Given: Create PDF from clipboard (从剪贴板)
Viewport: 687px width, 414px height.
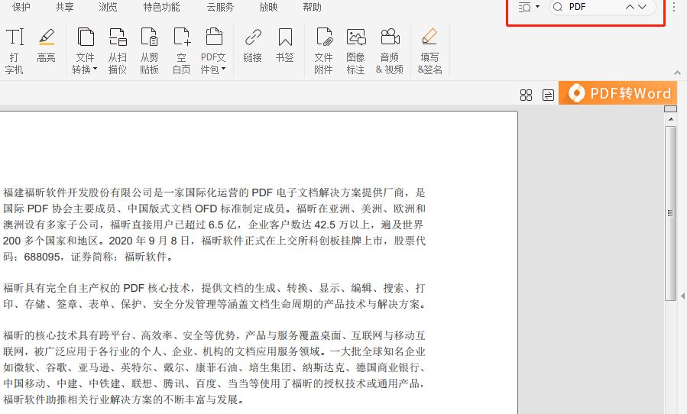Looking at the screenshot, I should 149,51.
